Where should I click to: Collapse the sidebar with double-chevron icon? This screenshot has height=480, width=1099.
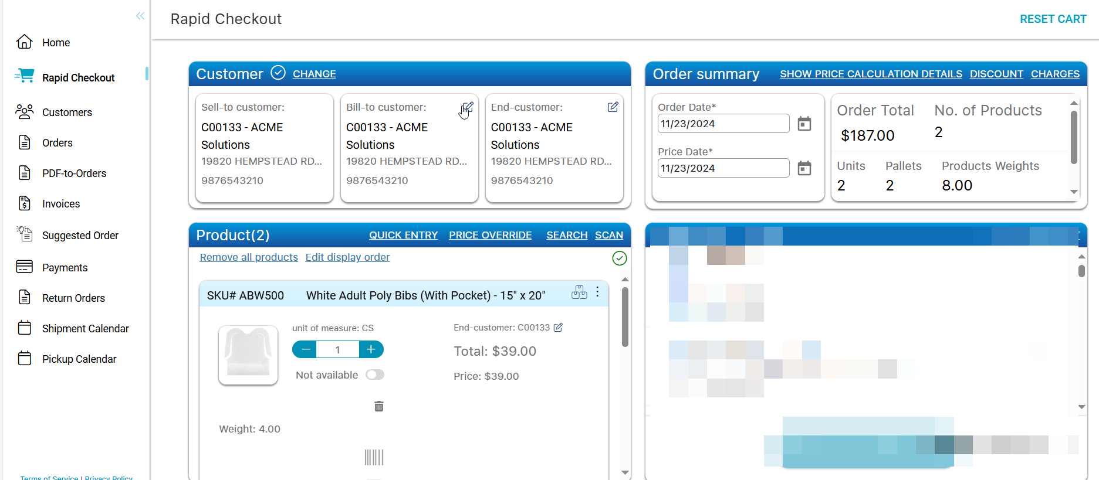[140, 16]
